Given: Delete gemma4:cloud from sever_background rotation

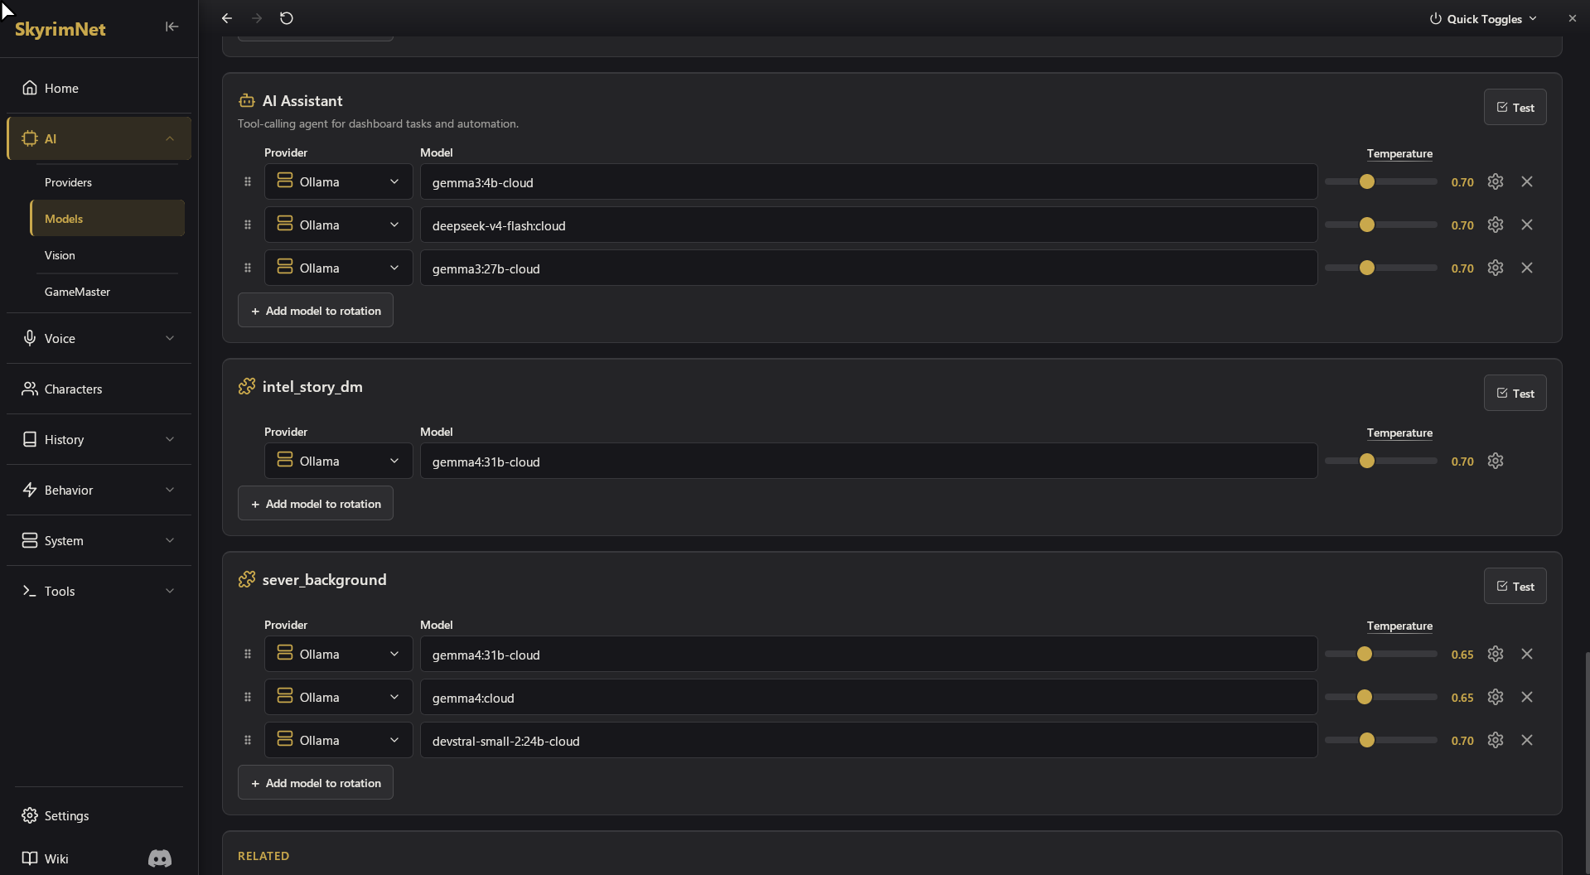Looking at the screenshot, I should click(x=1526, y=697).
